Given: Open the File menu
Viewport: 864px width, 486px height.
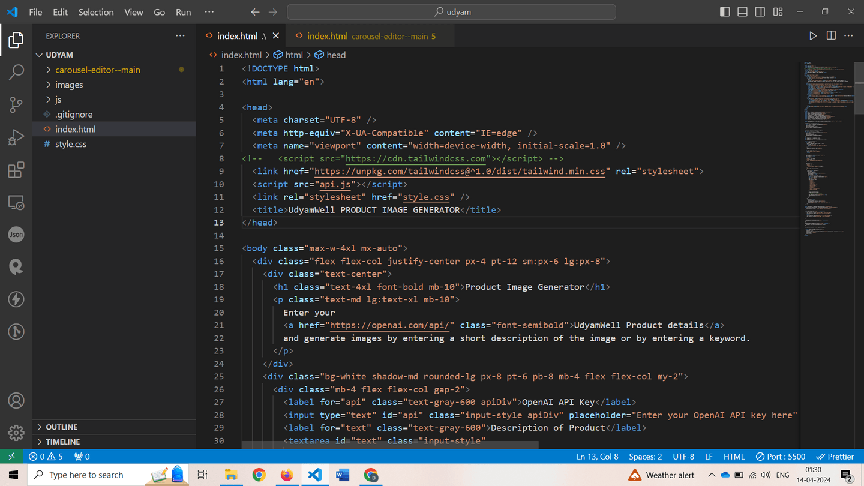Looking at the screenshot, I should point(35,12).
